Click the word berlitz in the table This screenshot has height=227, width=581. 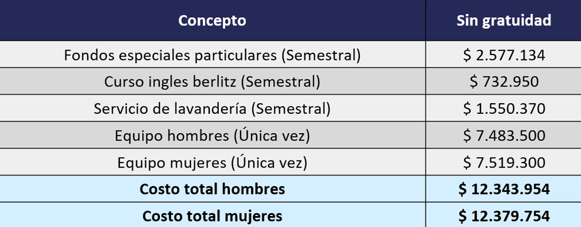point(221,82)
